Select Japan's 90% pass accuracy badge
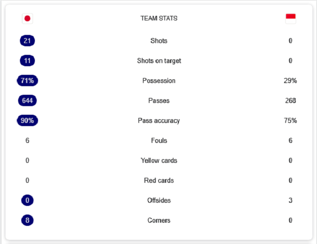This screenshot has width=317, height=244. coord(27,121)
